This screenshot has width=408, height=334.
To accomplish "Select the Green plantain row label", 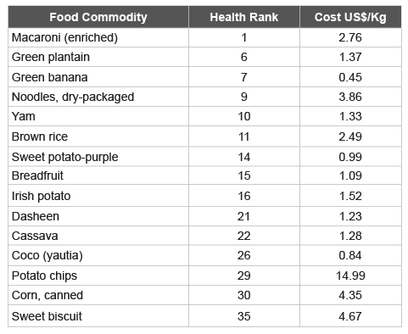I will [51, 57].
